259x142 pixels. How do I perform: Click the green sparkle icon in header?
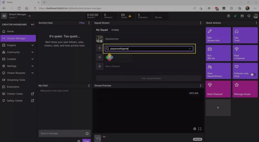235,16
